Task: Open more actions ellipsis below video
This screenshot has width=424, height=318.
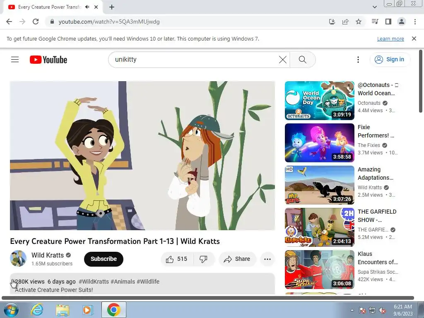Action: pyautogui.click(x=267, y=259)
